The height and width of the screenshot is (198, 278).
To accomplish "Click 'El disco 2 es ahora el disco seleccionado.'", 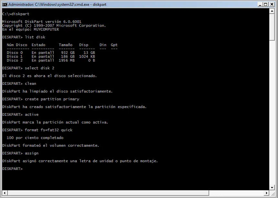I will (50, 76).
